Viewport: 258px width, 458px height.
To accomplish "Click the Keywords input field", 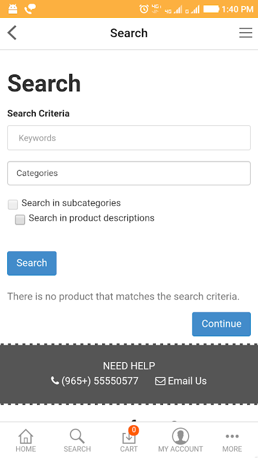I will (129, 138).
